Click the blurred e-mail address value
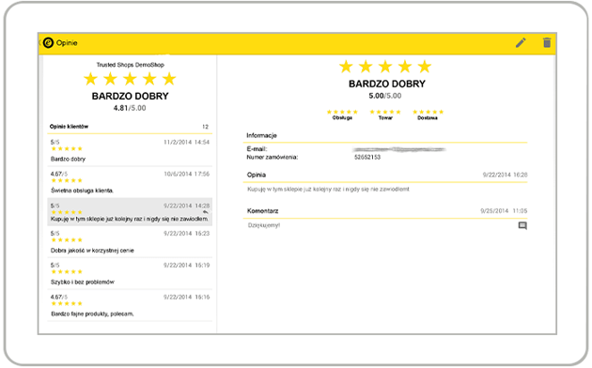Viewport: 592px width, 368px height. coord(399,149)
